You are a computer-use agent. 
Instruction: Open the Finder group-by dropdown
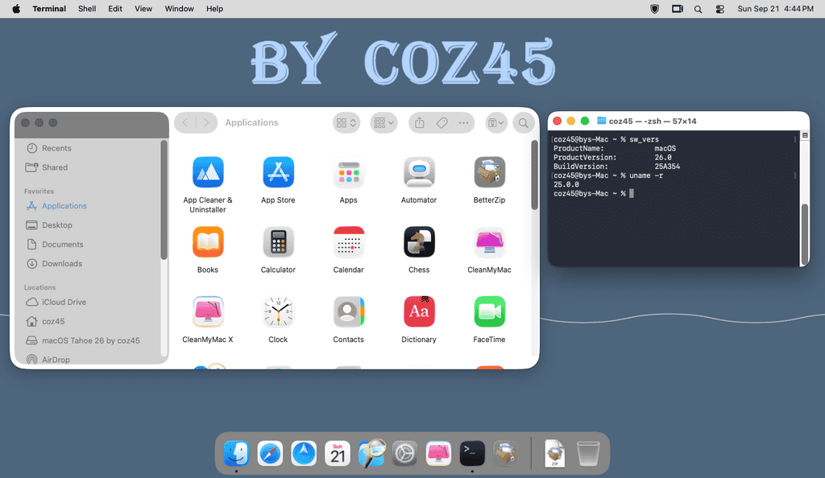click(383, 123)
